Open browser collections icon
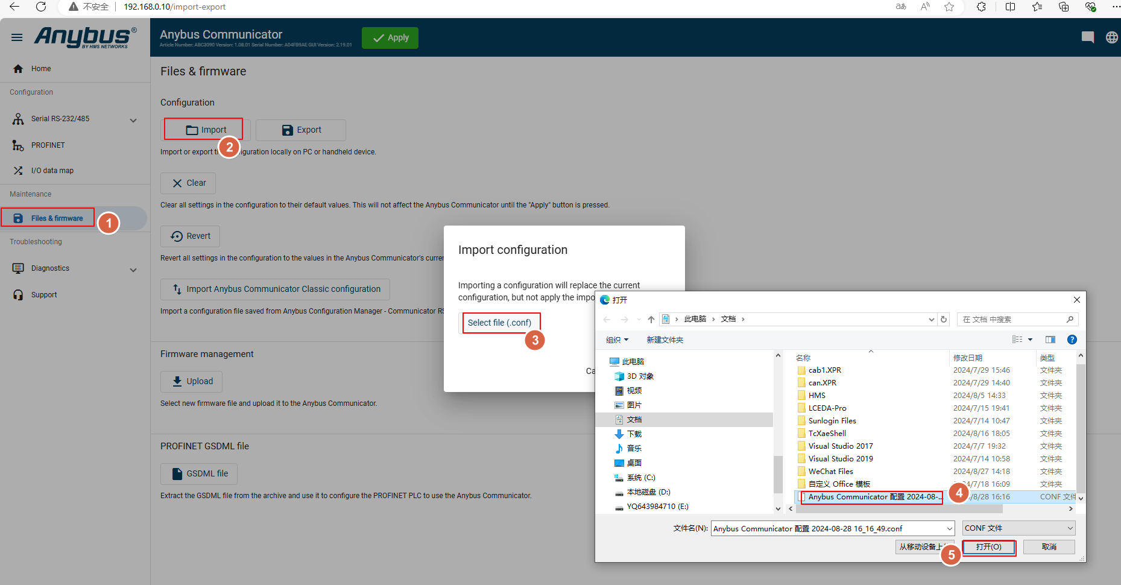The image size is (1121, 585). (1064, 7)
